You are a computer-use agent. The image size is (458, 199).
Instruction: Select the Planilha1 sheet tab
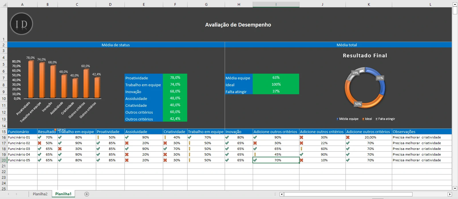pyautogui.click(x=63, y=194)
